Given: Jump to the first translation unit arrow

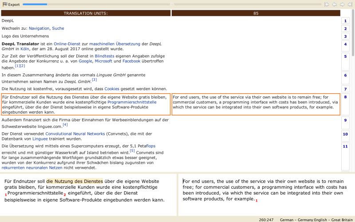Looking at the screenshot, I should (x=327, y=4).
